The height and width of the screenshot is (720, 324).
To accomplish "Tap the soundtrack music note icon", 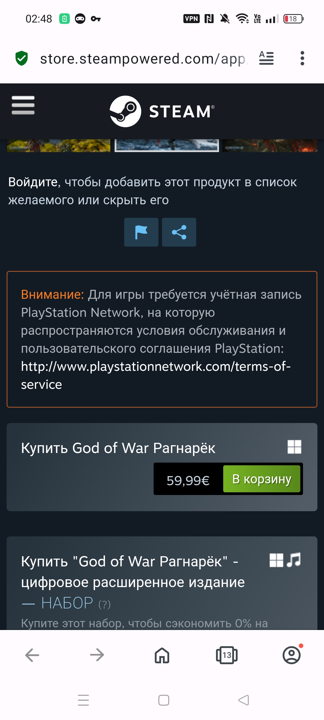I will 294,560.
